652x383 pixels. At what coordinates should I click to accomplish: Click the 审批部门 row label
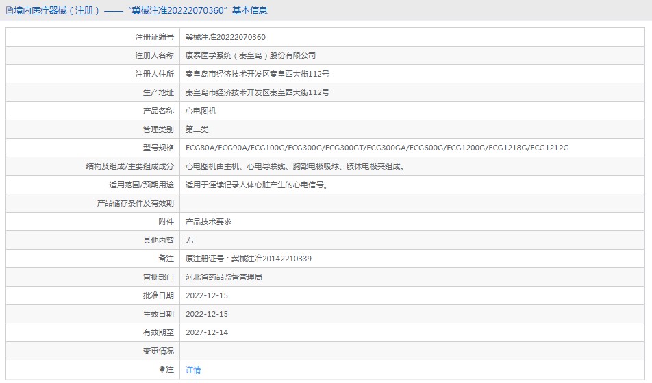pyautogui.click(x=158, y=277)
